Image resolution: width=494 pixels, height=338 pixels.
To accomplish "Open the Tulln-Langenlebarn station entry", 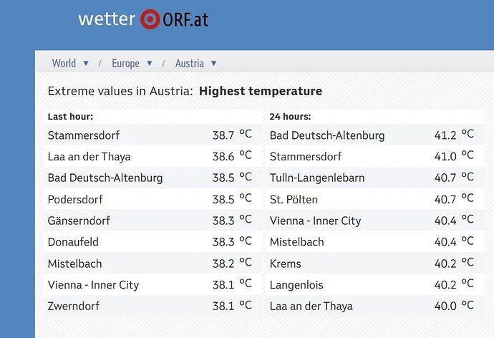I will point(375,178).
